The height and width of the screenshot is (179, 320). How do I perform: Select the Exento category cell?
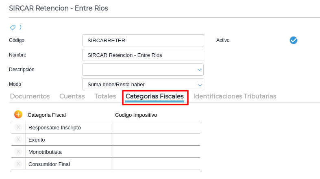point(69,140)
